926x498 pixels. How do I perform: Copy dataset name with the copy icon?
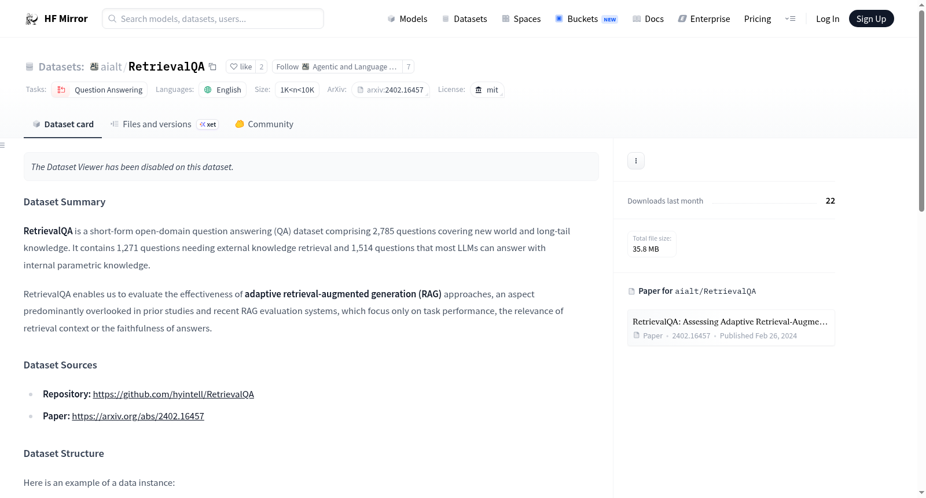pyautogui.click(x=212, y=67)
